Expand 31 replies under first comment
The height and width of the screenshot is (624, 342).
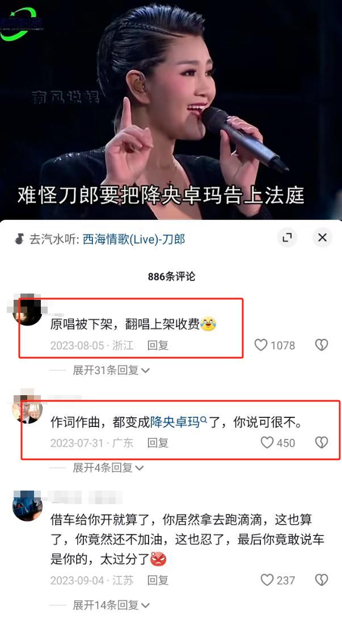[x=111, y=371]
